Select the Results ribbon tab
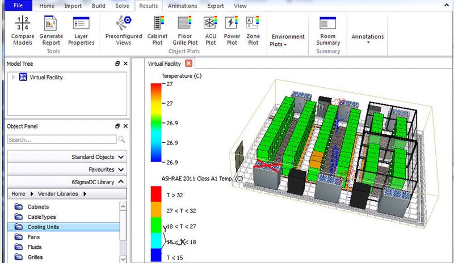This screenshot has height=263, width=454. tap(148, 6)
